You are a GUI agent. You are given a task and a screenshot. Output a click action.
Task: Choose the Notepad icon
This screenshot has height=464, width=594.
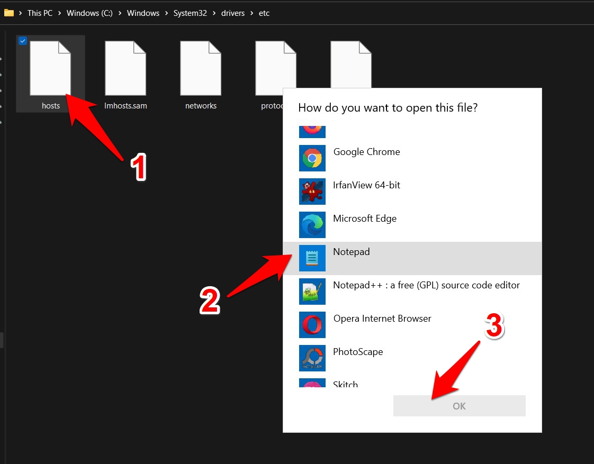(x=312, y=258)
